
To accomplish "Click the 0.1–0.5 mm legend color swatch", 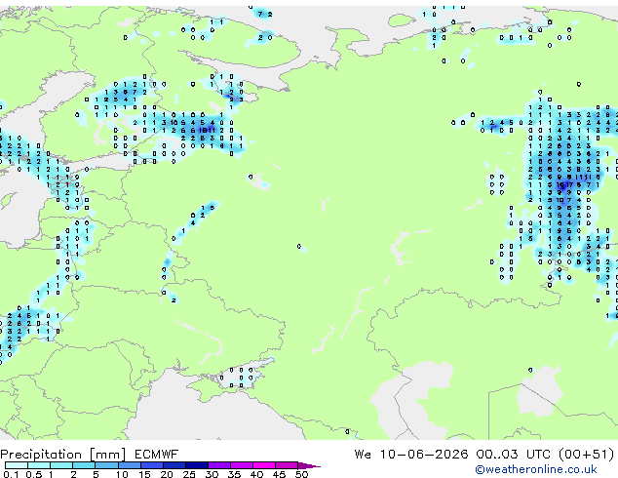I will pyautogui.click(x=17, y=465).
